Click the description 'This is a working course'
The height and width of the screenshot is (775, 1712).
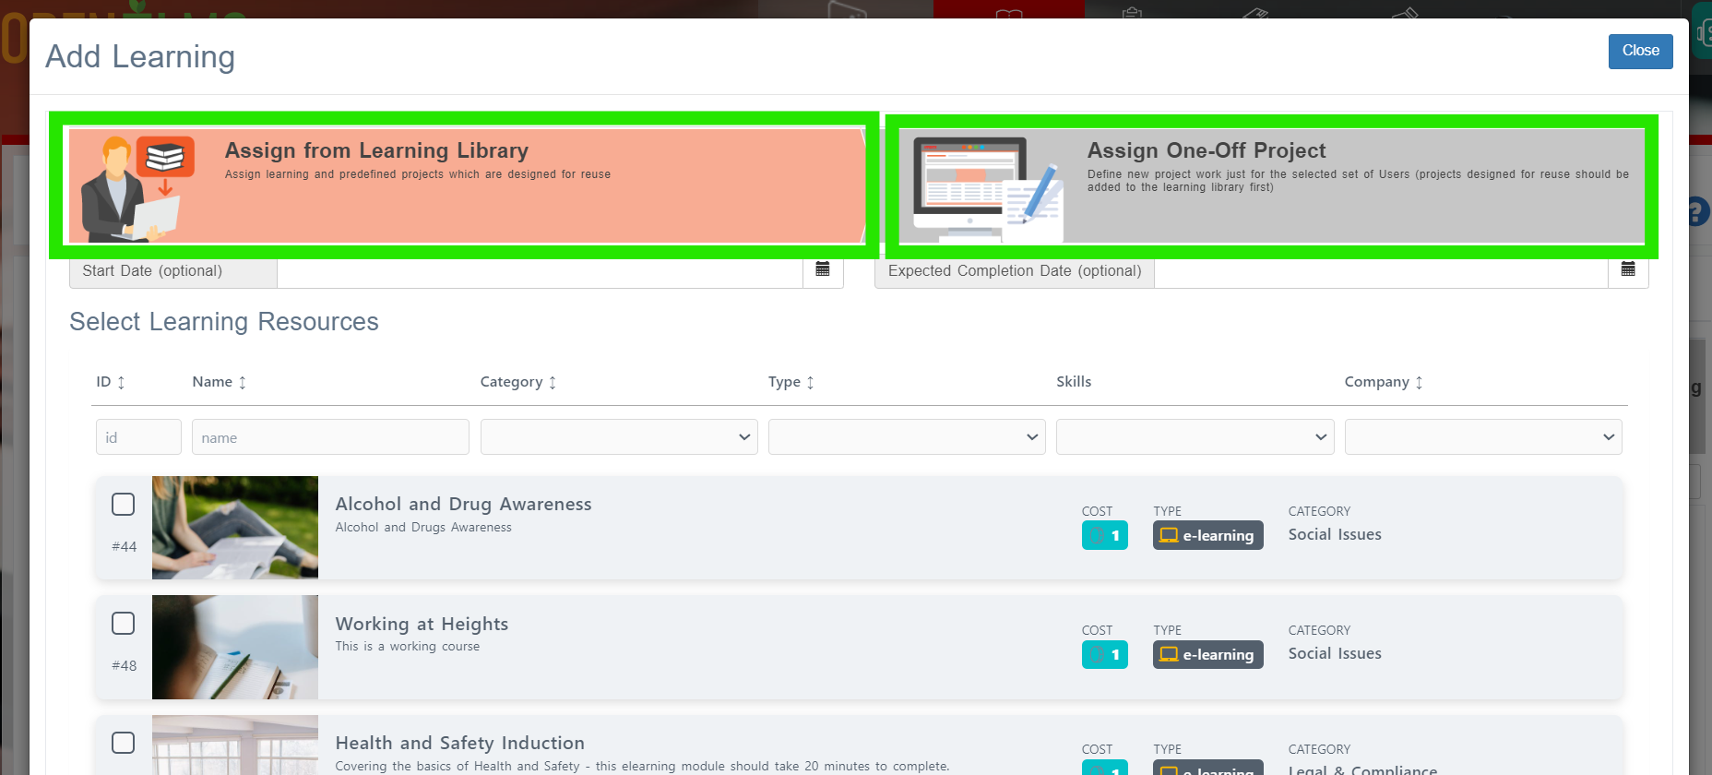(408, 646)
